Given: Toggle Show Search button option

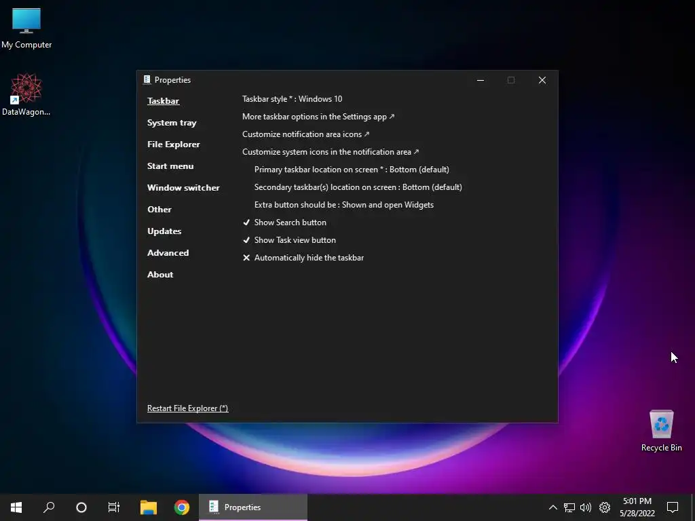Looking at the screenshot, I should tap(284, 223).
